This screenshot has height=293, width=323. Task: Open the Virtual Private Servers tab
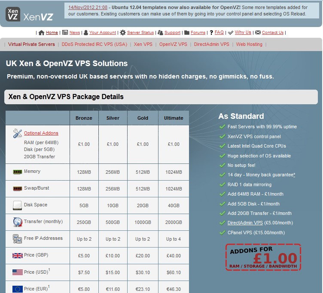pos(31,44)
